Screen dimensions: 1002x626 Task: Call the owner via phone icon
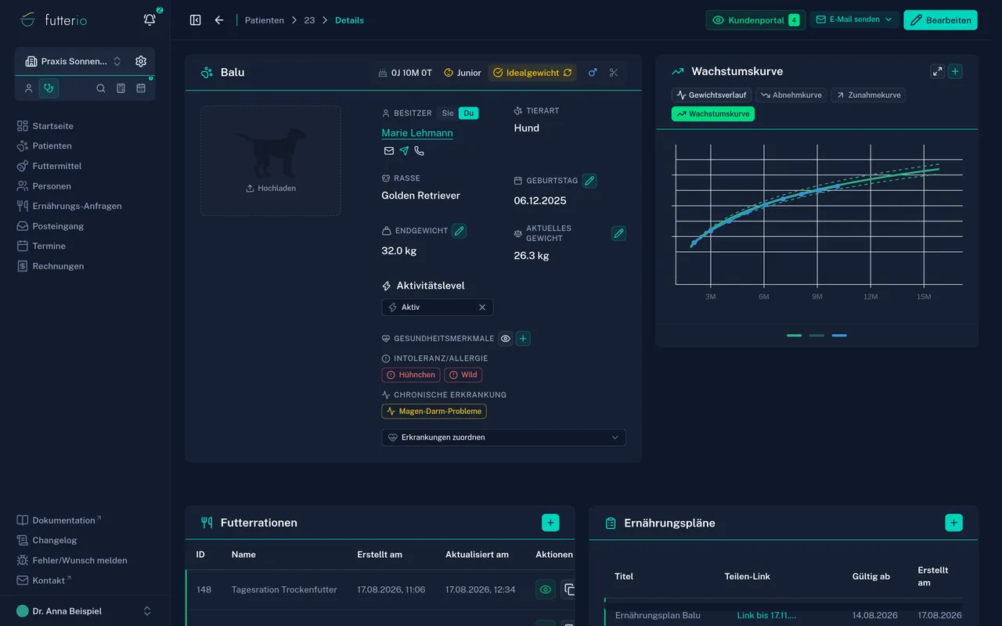(419, 151)
